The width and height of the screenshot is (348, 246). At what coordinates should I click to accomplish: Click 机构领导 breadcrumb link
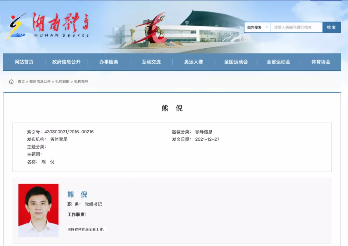81,81
